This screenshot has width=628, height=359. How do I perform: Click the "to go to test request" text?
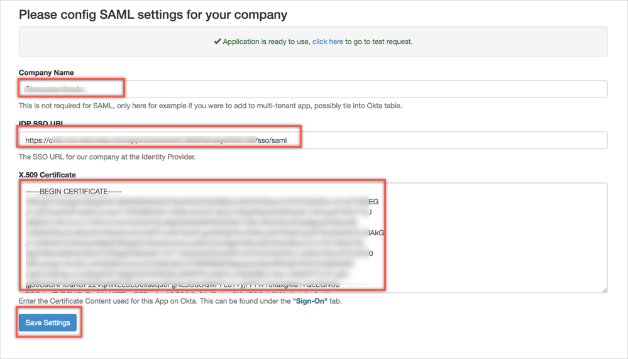378,41
